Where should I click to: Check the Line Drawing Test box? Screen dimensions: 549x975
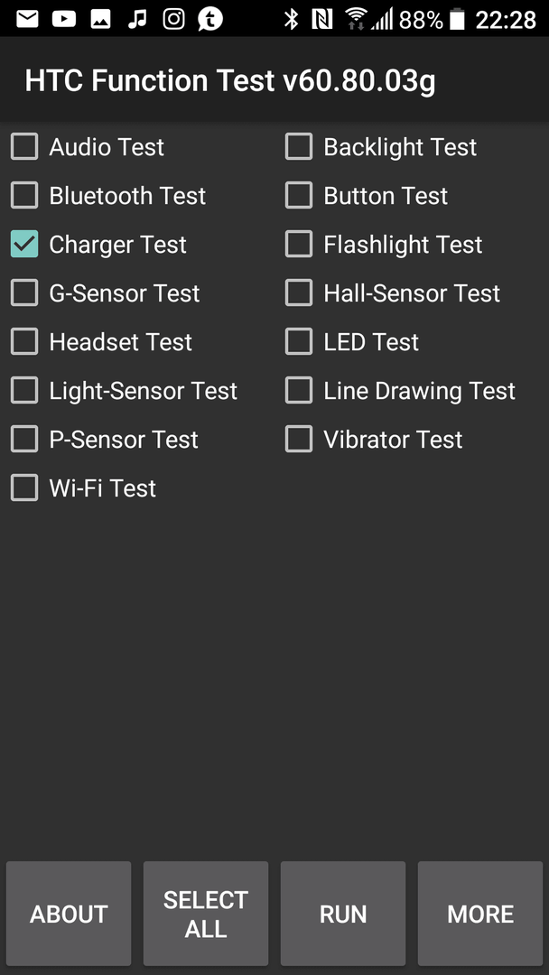tap(299, 391)
